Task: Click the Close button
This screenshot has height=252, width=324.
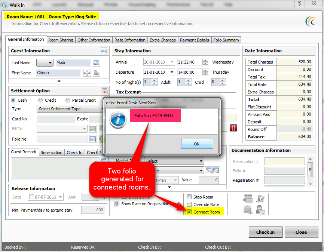Action: (x=301, y=232)
